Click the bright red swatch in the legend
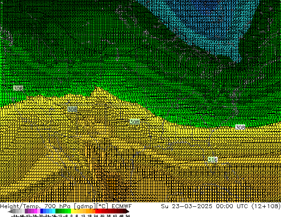 [x=97, y=211]
